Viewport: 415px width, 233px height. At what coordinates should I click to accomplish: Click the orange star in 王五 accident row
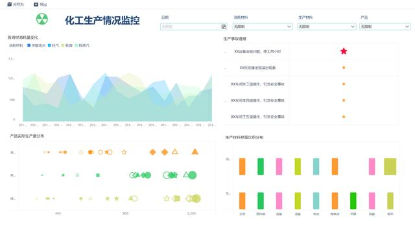[344, 116]
